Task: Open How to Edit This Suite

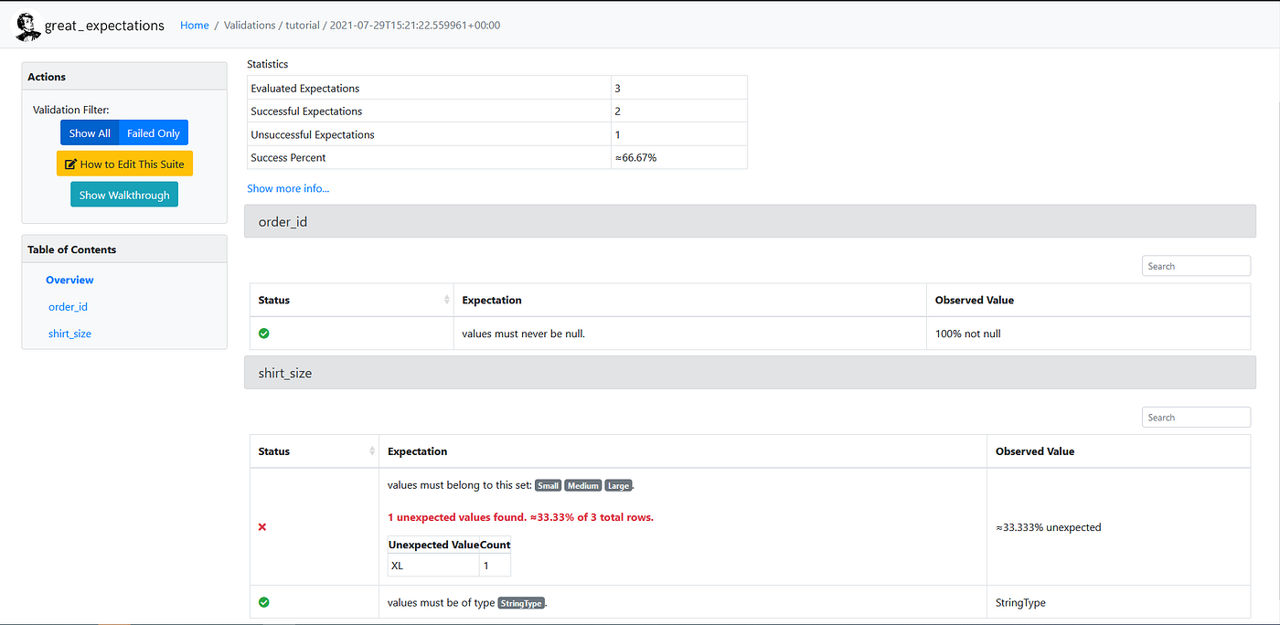Action: click(x=124, y=164)
